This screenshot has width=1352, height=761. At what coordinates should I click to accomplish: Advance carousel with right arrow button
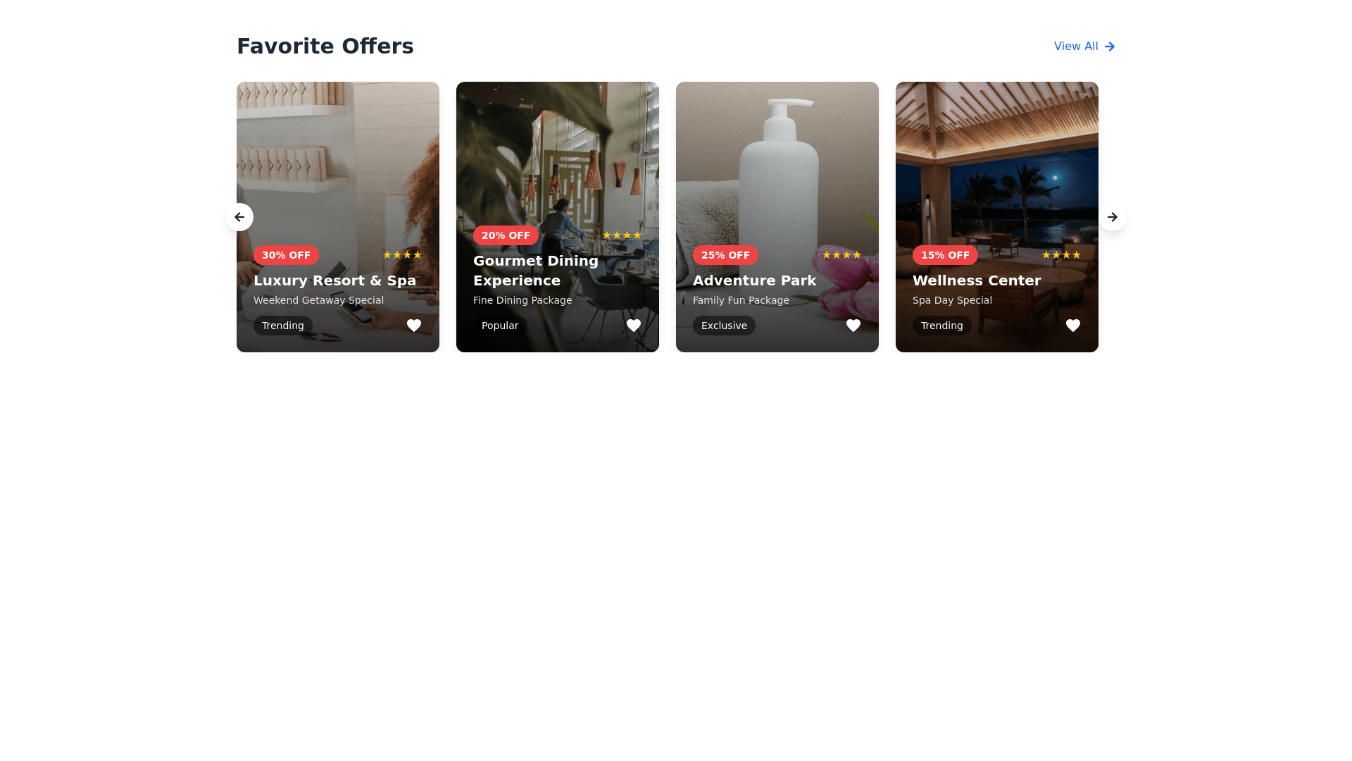[x=1113, y=217]
